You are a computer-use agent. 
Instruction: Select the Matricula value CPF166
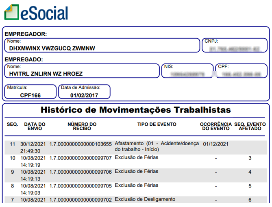tap(30, 95)
